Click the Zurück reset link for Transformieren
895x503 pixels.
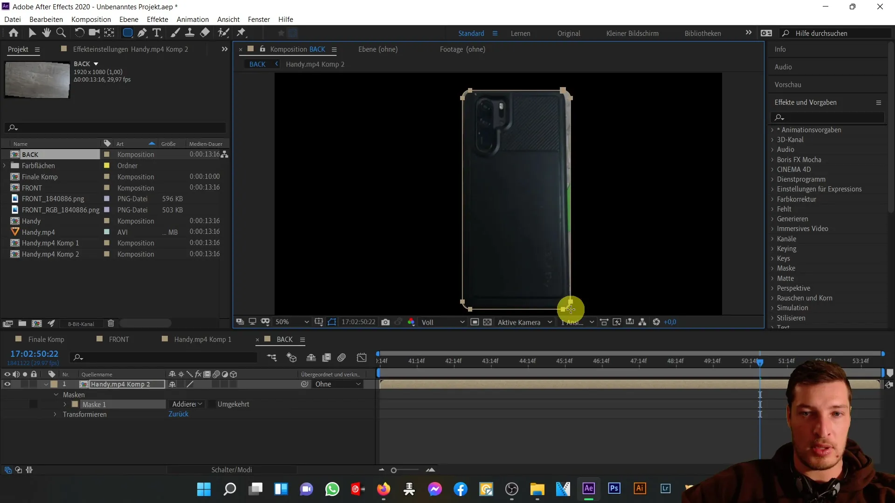179,414
